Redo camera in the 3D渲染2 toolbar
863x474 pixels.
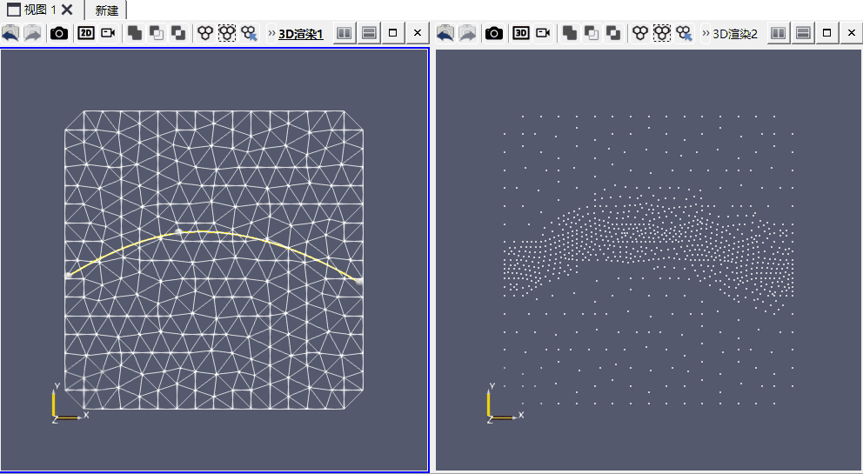click(x=467, y=34)
